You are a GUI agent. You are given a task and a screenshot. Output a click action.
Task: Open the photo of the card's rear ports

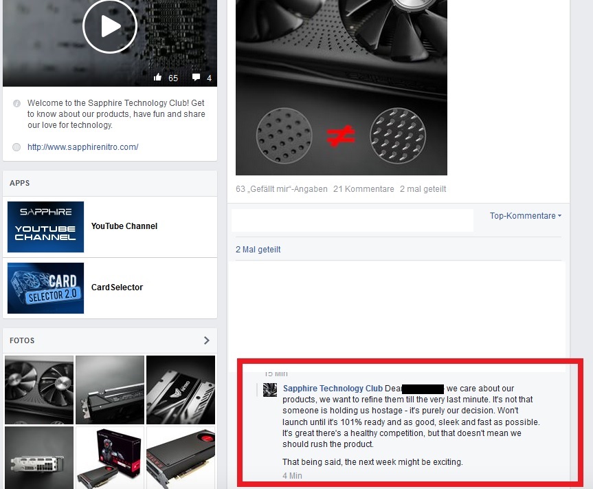[x=39, y=457]
